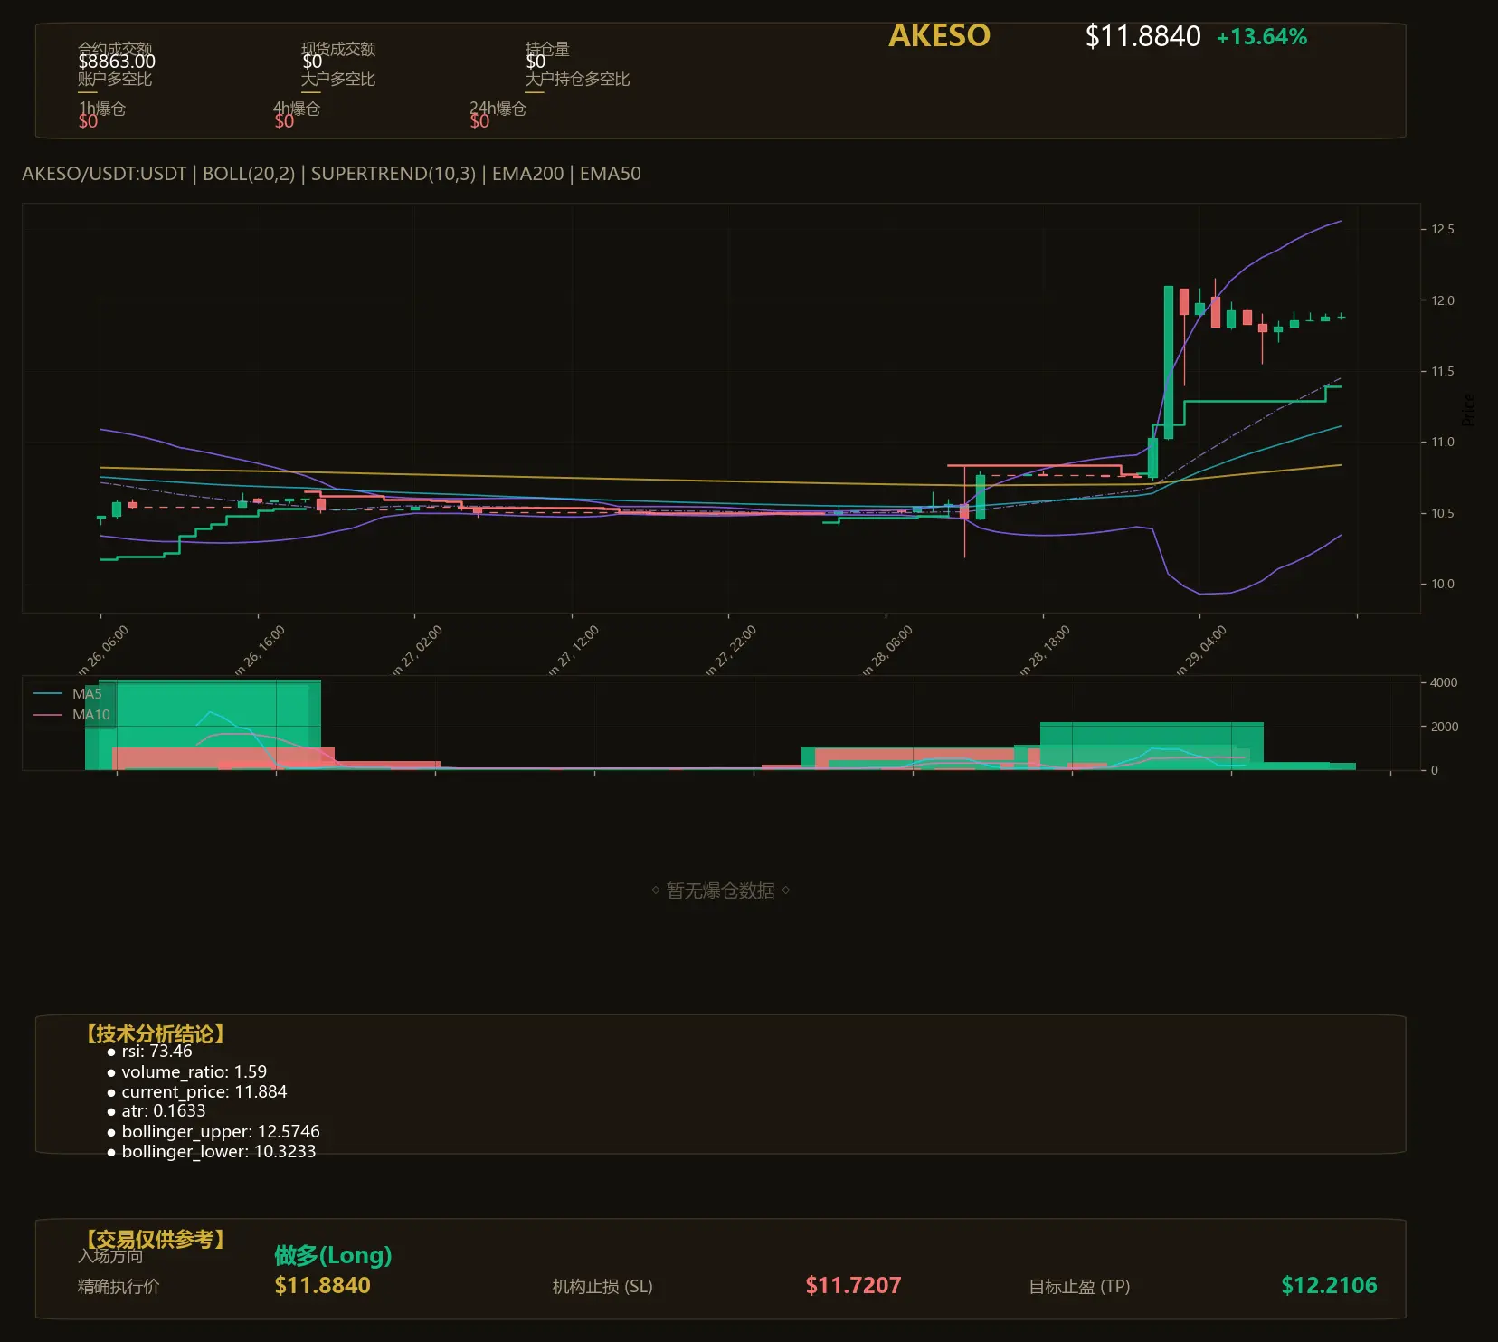Click the bollinger_lower: 10.3233 line
Viewport: 1498px width, 1342px height.
pyautogui.click(x=212, y=1152)
